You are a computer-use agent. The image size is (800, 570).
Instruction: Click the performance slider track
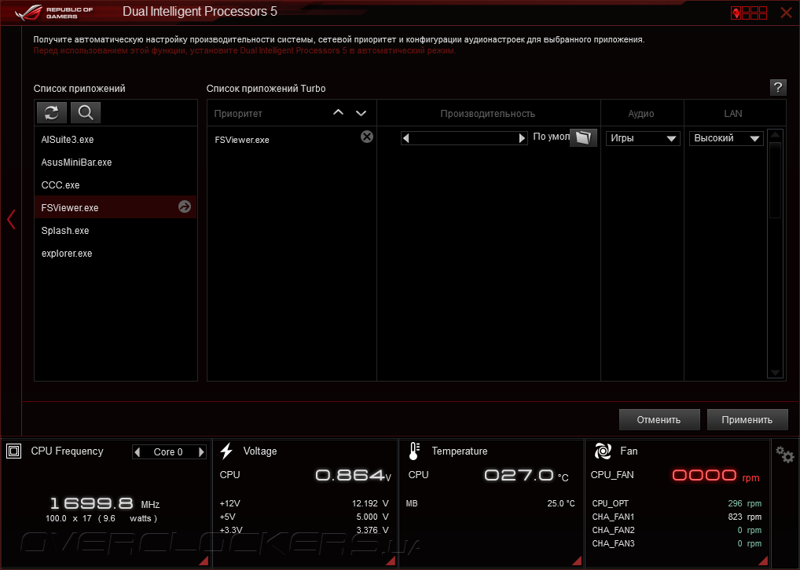pyautogui.click(x=464, y=138)
